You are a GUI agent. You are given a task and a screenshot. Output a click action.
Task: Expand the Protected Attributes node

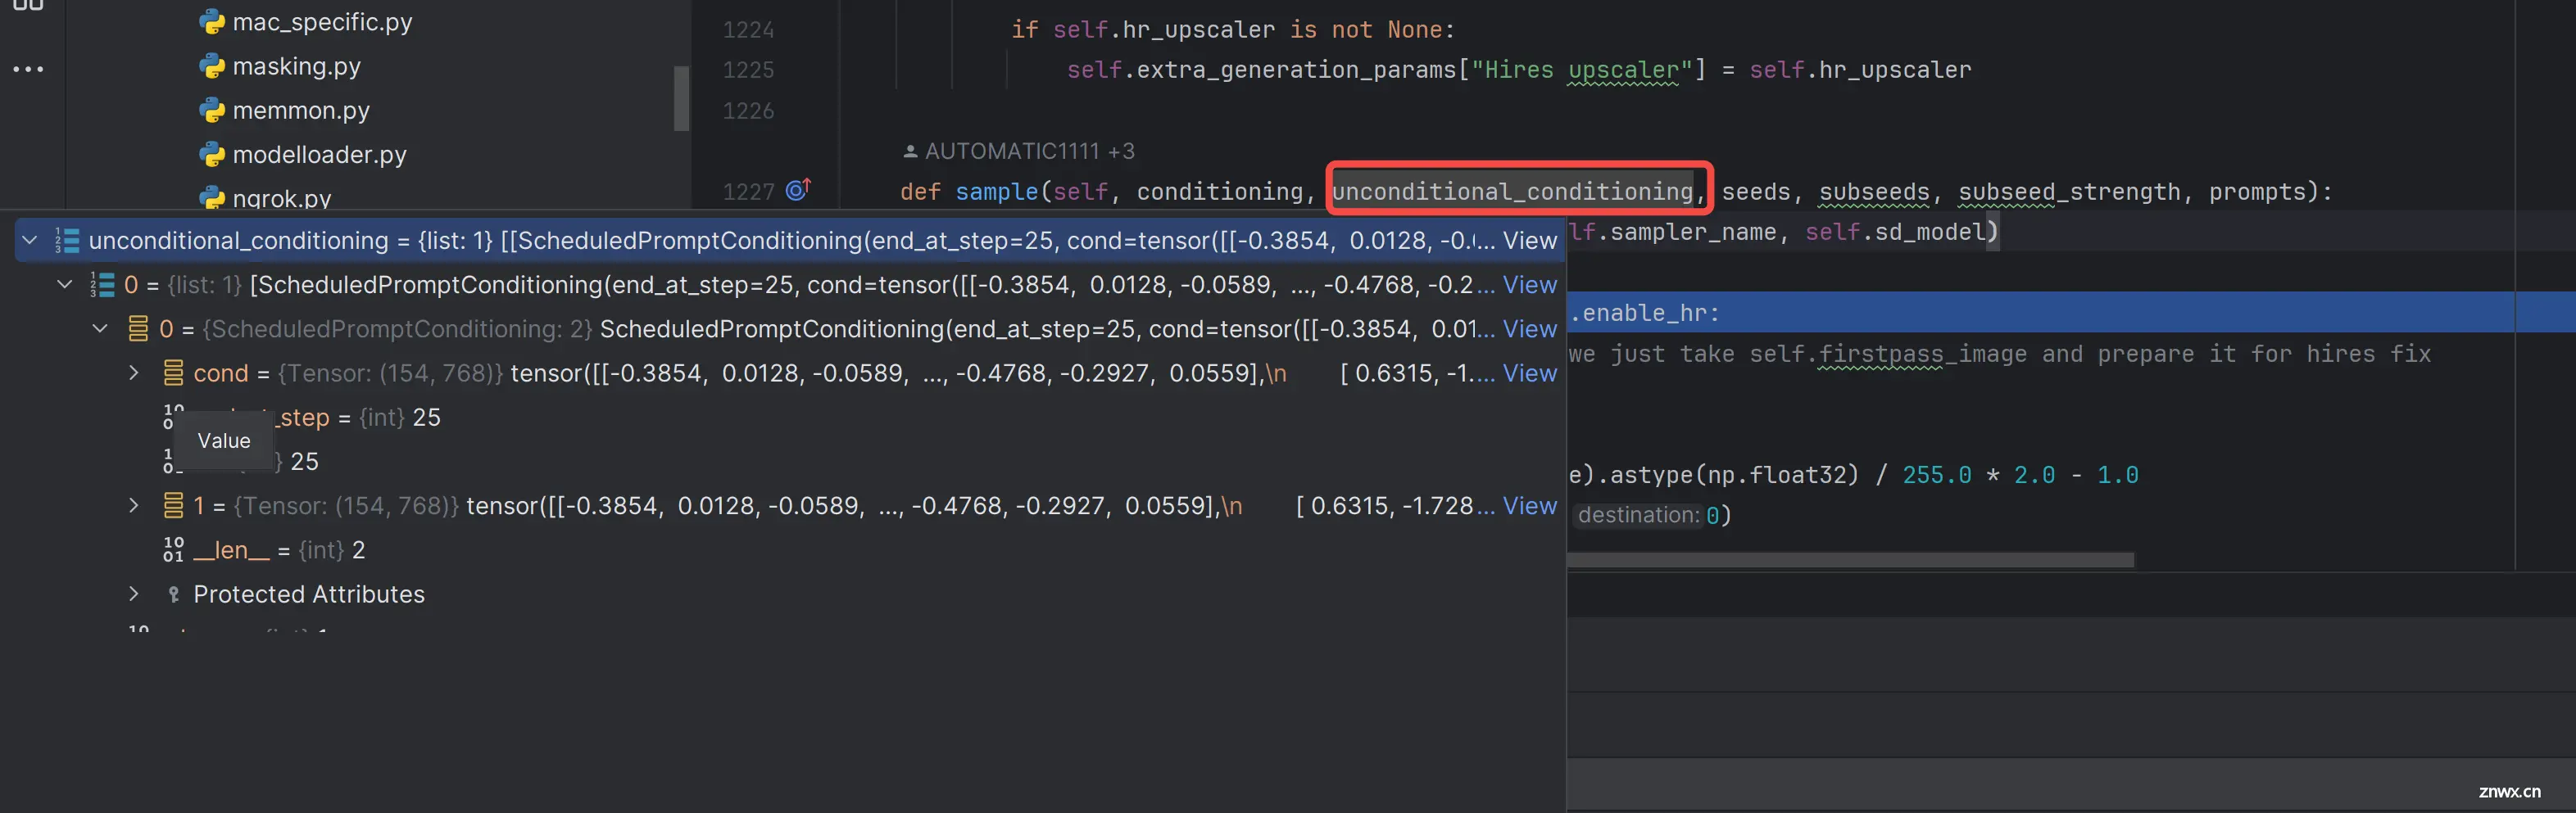pyautogui.click(x=133, y=594)
